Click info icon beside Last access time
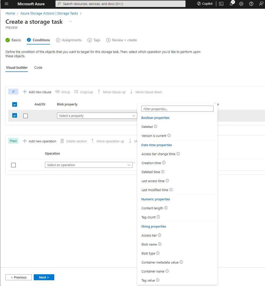Screen dimensions: 265x286 tap(167, 181)
